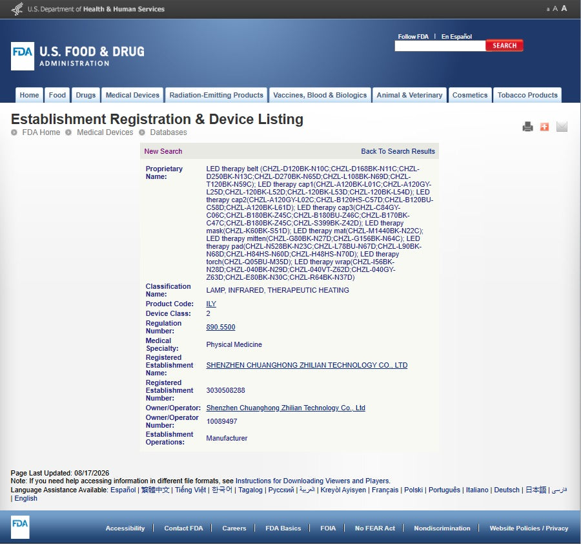
Task: Select Polski language assistance
Action: [x=414, y=490]
